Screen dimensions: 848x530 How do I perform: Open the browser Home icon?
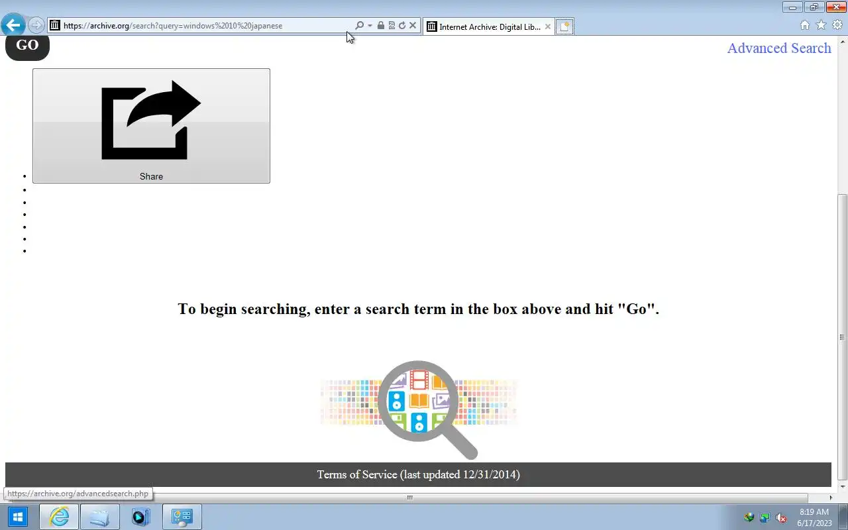tap(805, 25)
